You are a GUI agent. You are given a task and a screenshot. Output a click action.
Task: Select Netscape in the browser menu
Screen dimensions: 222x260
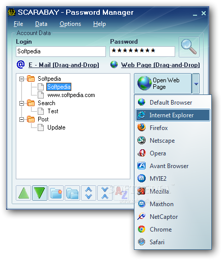coord(173,140)
